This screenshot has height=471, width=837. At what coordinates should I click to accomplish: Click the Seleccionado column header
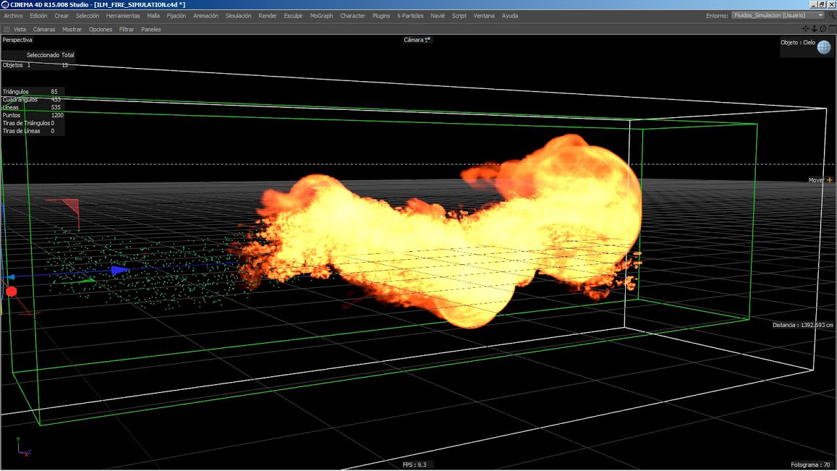coord(43,55)
